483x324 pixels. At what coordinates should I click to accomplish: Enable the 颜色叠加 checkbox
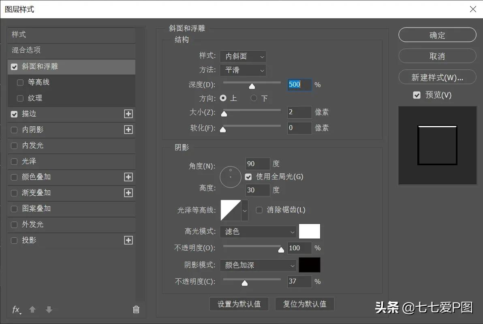tap(14, 177)
